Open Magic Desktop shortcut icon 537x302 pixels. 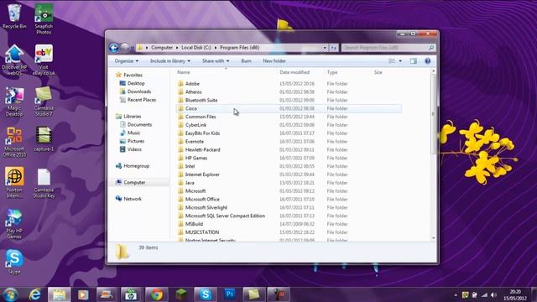pyautogui.click(x=14, y=102)
